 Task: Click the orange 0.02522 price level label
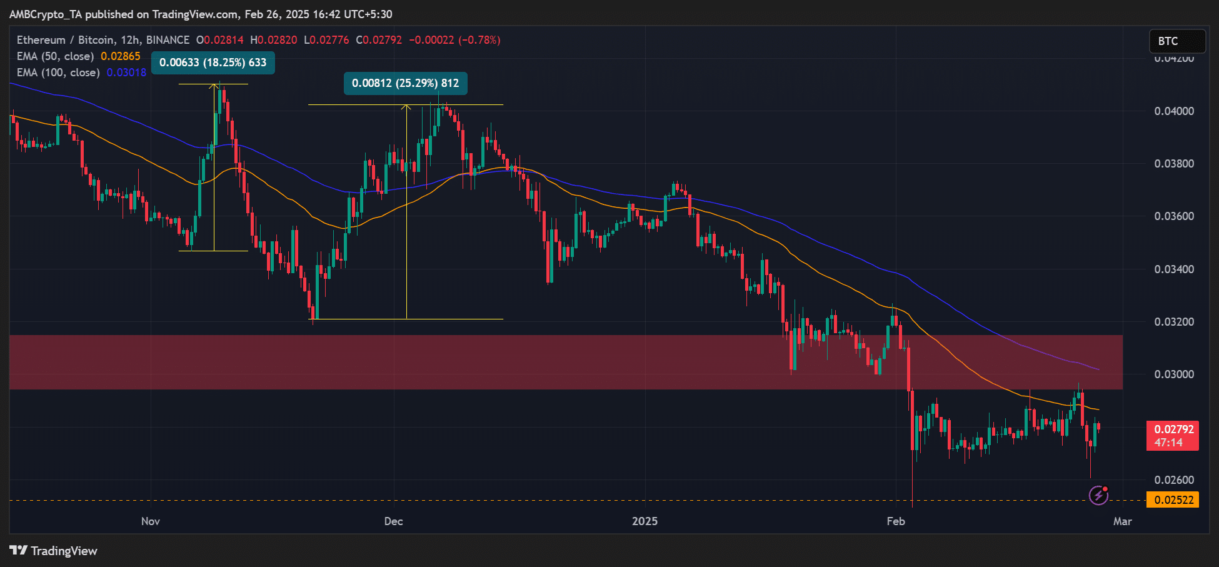(x=1174, y=500)
